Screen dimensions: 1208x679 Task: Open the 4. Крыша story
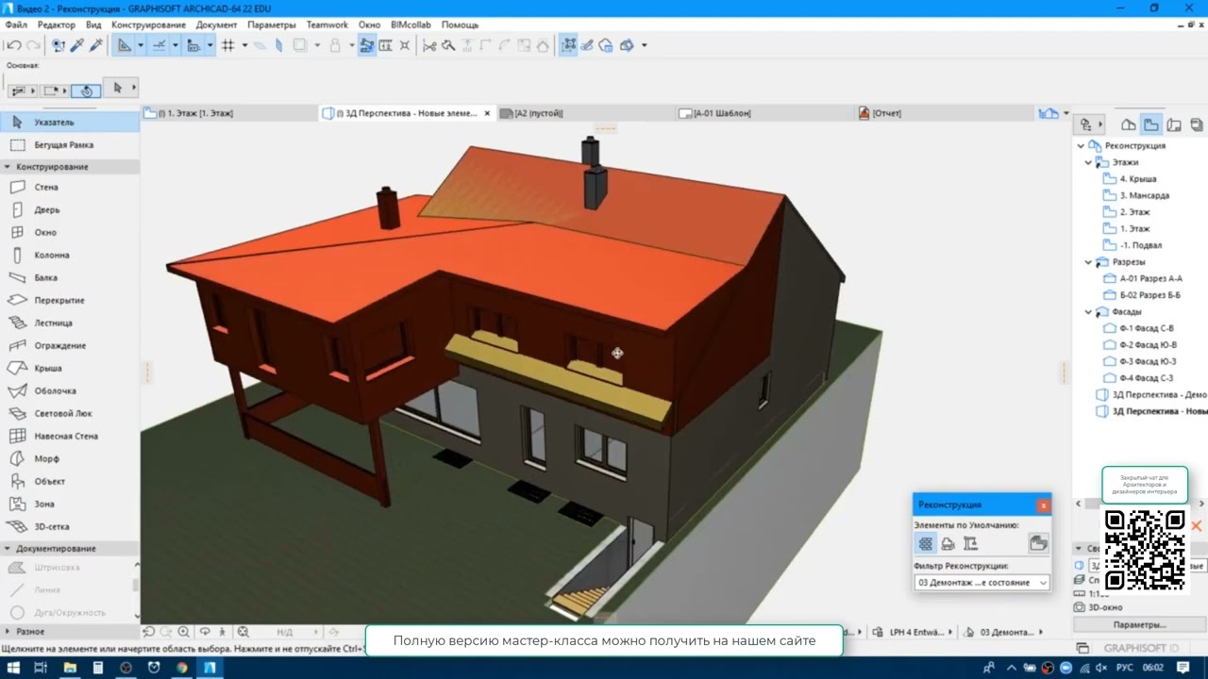point(1137,179)
